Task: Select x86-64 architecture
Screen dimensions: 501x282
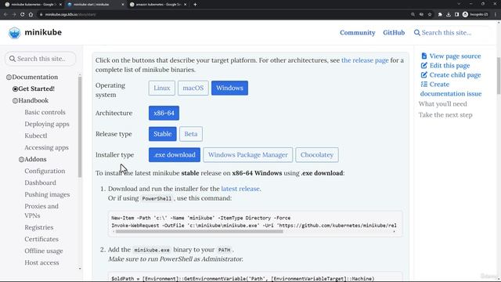Action: (x=164, y=113)
